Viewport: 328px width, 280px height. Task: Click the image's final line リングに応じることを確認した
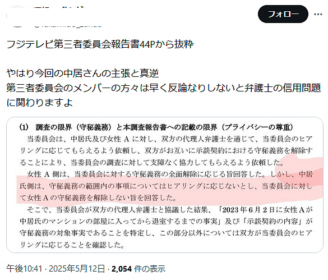72,245
